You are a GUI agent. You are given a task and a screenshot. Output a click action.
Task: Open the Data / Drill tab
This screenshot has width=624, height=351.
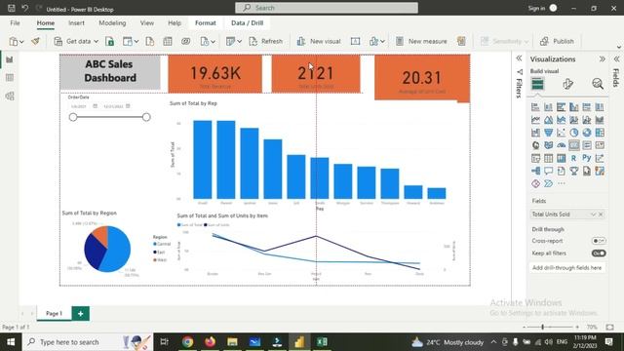click(247, 23)
